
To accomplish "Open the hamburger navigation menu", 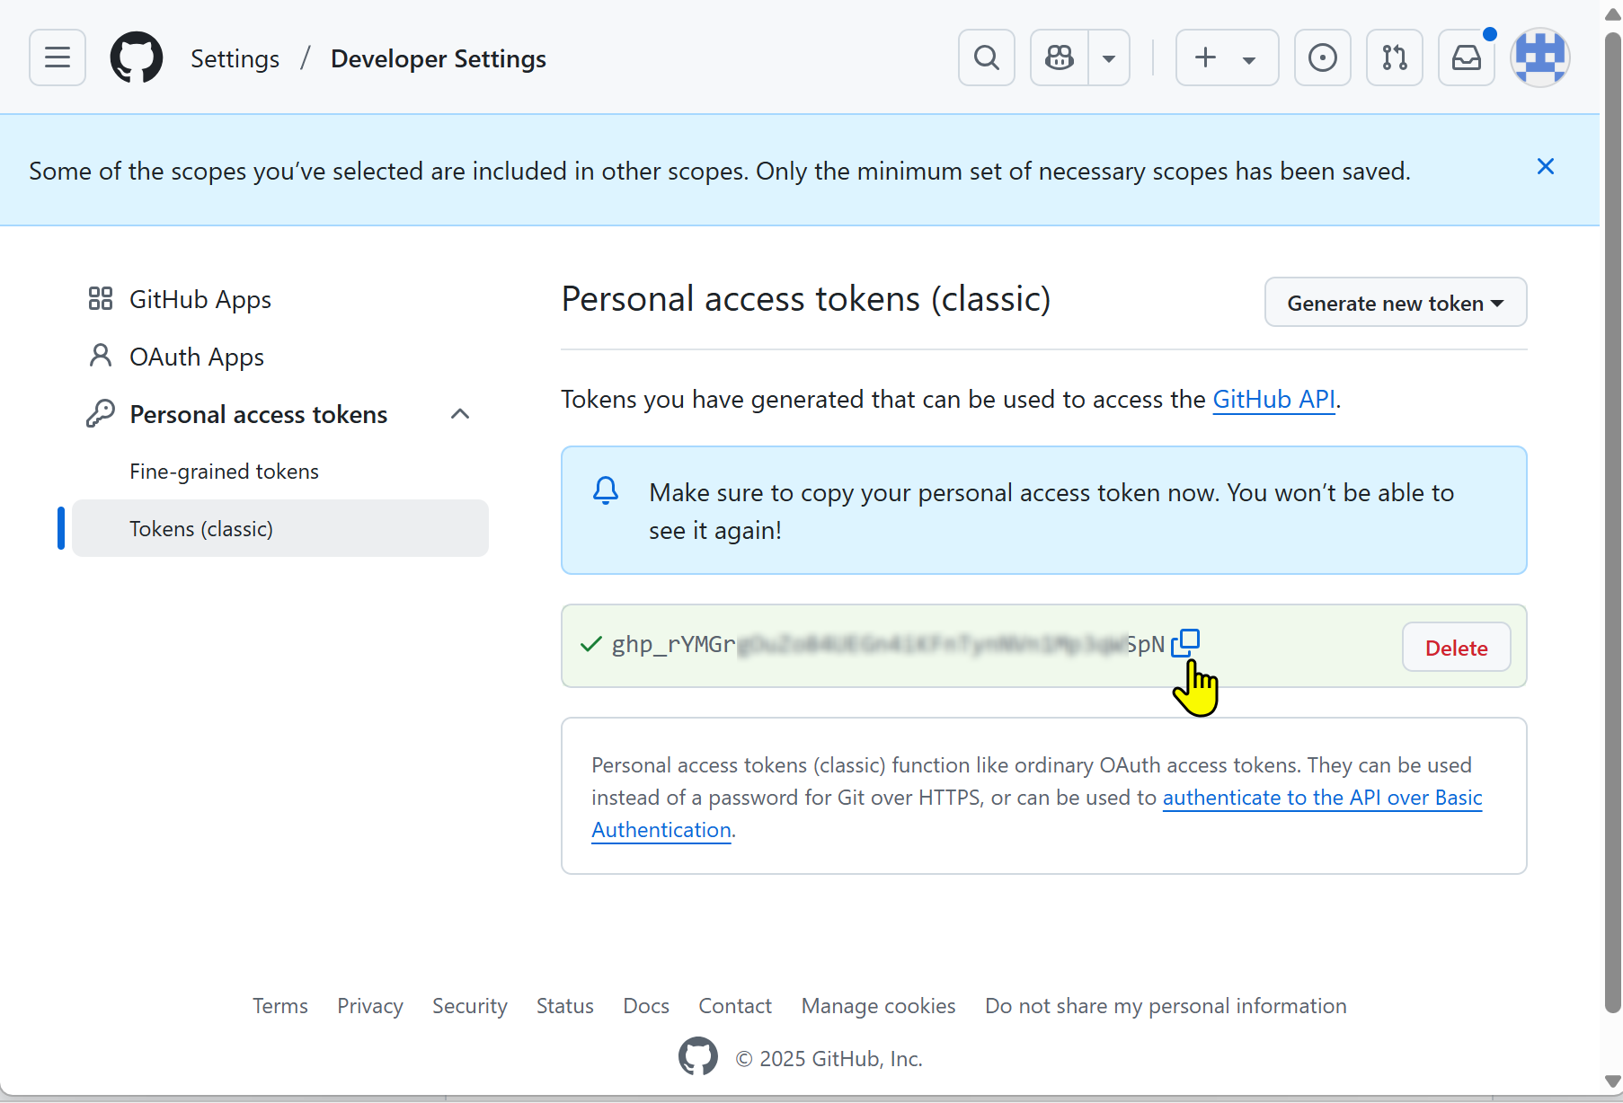I will click(x=58, y=58).
